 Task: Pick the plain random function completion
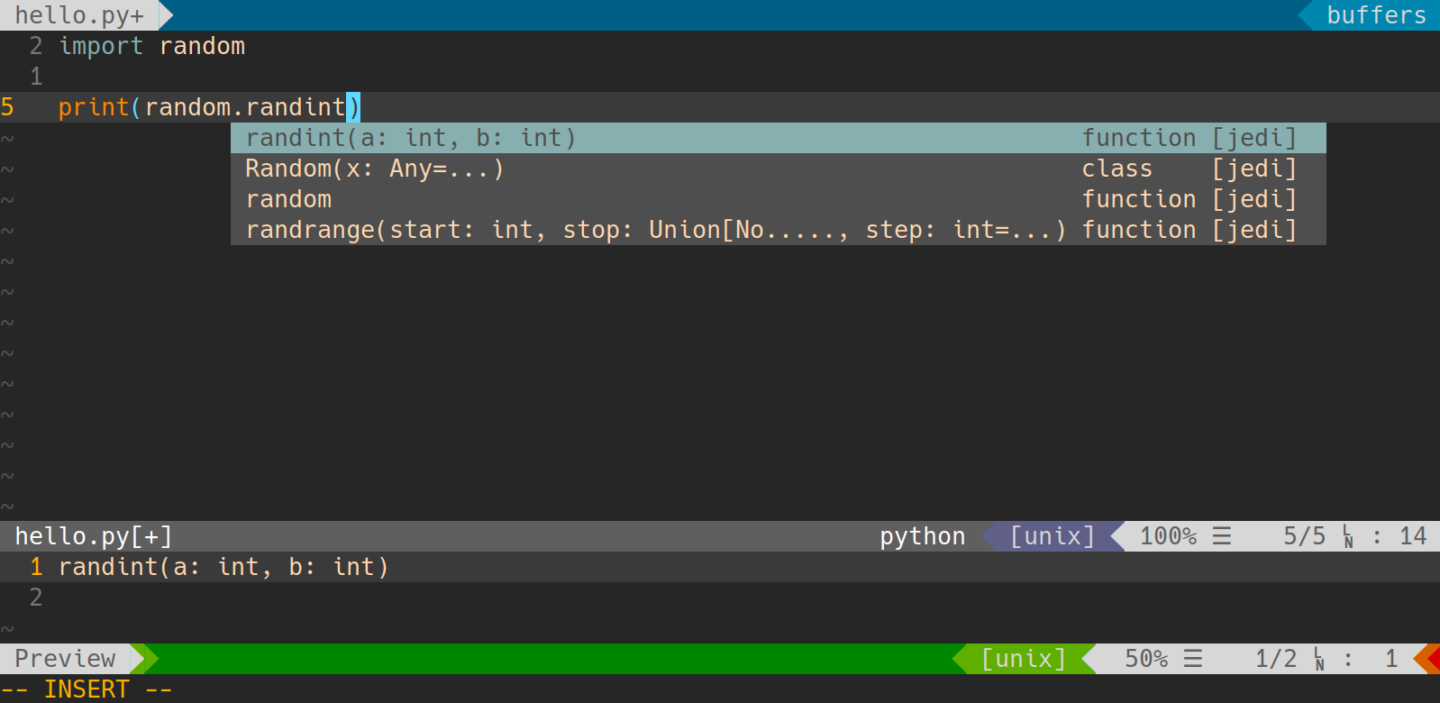click(288, 199)
